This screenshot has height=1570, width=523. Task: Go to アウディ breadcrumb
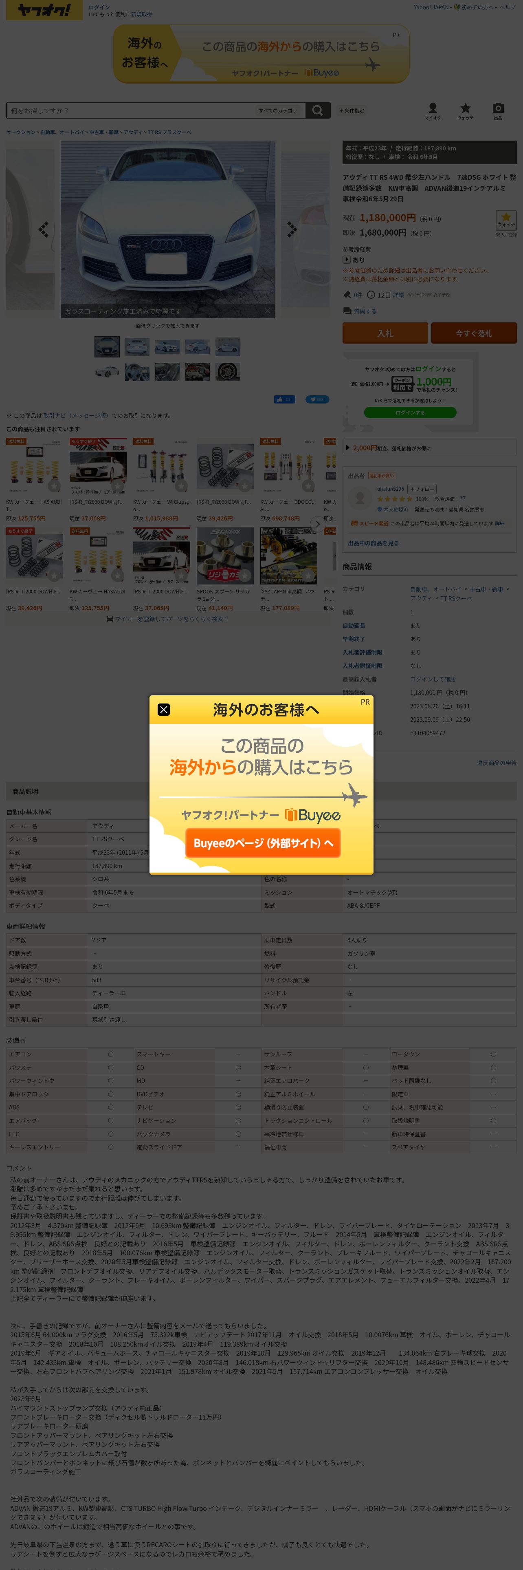pyautogui.click(x=133, y=132)
